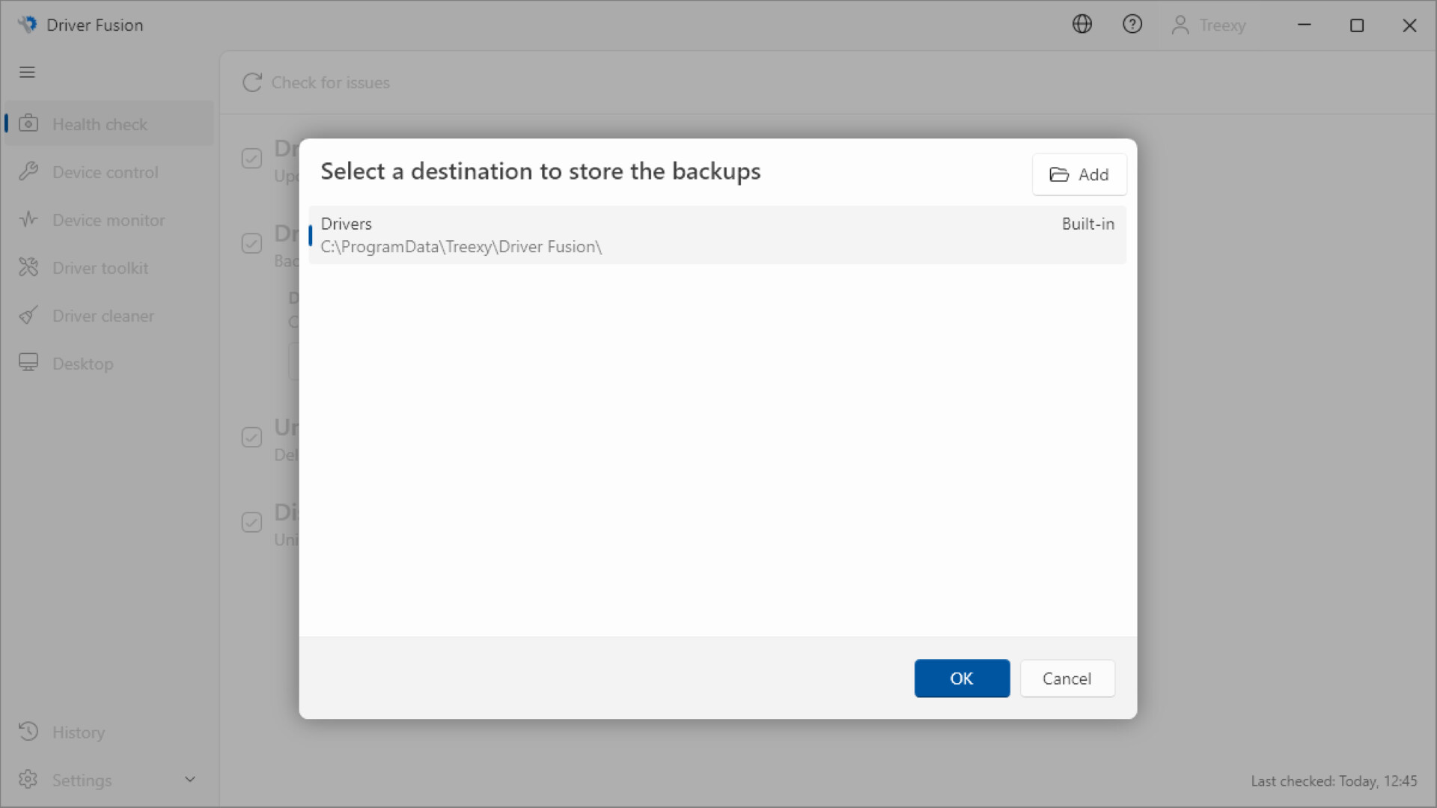Image resolution: width=1437 pixels, height=808 pixels.
Task: Open the Treexy account menu
Action: 1208,24
